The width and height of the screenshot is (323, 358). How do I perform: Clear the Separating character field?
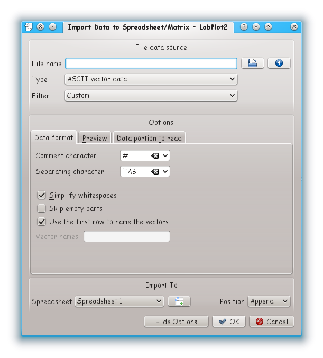click(x=155, y=172)
